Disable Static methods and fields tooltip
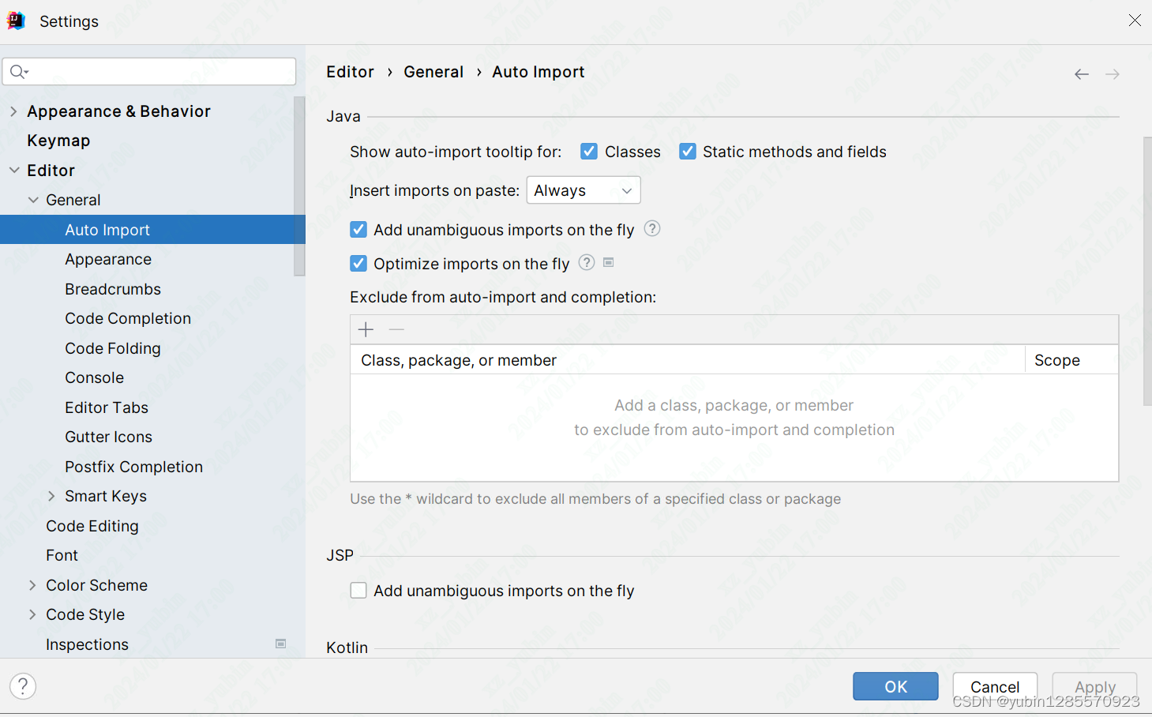 coord(687,151)
